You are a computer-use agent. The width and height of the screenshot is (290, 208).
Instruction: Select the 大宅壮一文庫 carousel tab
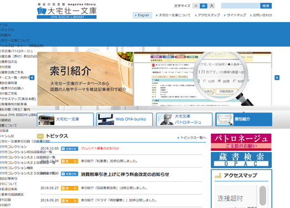point(65,120)
